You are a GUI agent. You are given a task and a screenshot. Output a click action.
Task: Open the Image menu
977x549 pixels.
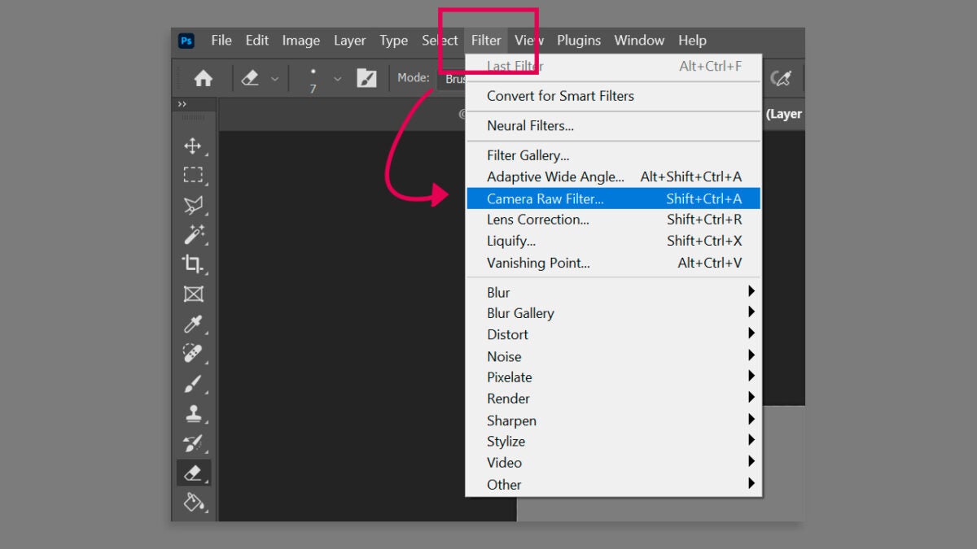[x=301, y=41]
